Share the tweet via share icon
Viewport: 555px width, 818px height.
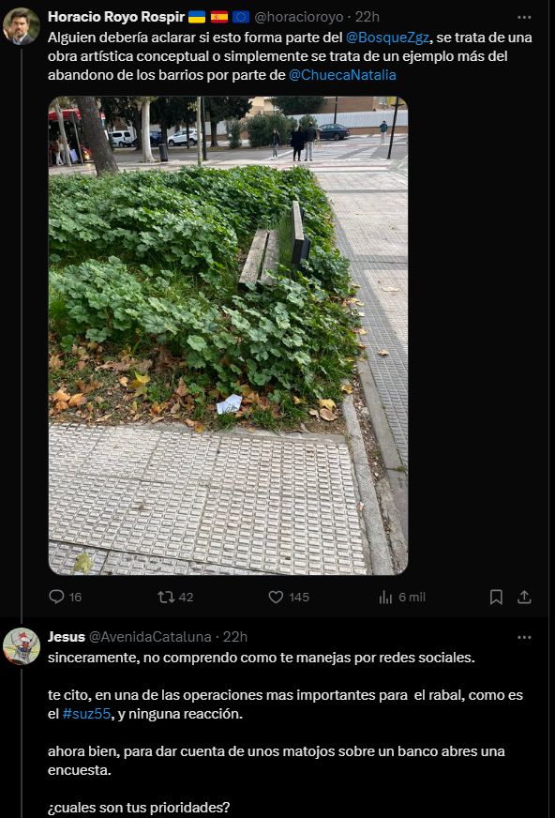click(524, 597)
